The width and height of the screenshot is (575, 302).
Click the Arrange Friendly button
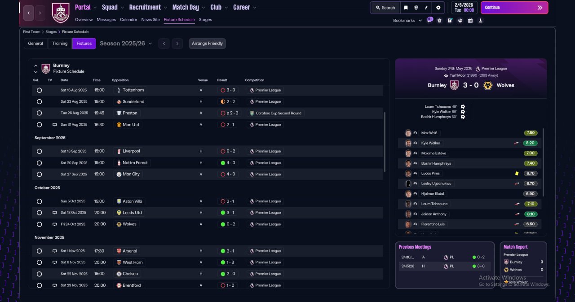coord(207,44)
